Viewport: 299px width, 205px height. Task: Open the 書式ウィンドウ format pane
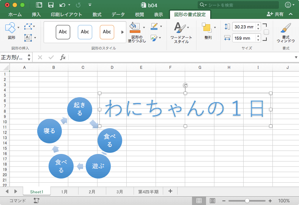(x=286, y=32)
